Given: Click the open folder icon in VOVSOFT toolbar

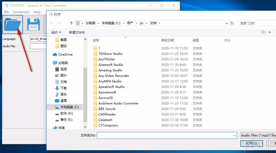Looking at the screenshot, I should click(13, 24).
